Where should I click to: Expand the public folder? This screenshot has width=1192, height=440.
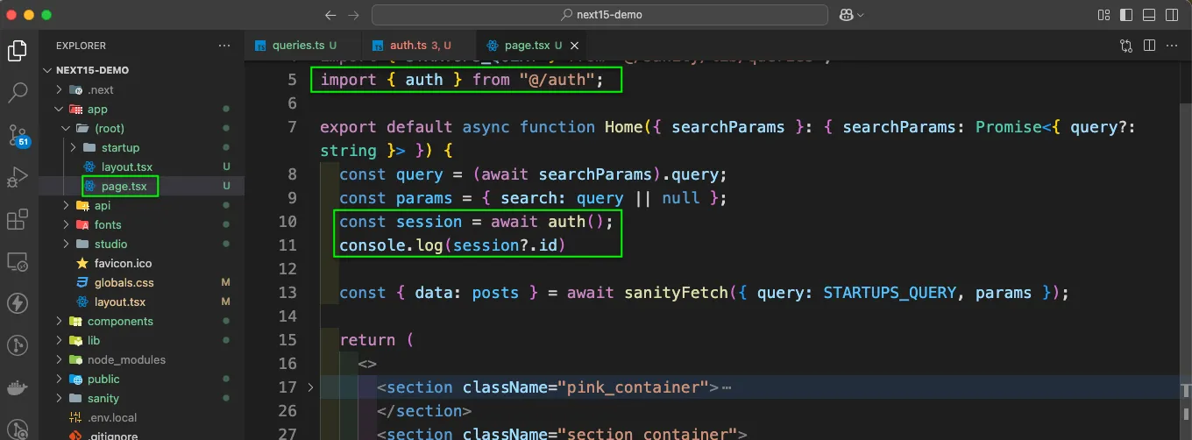pyautogui.click(x=60, y=379)
